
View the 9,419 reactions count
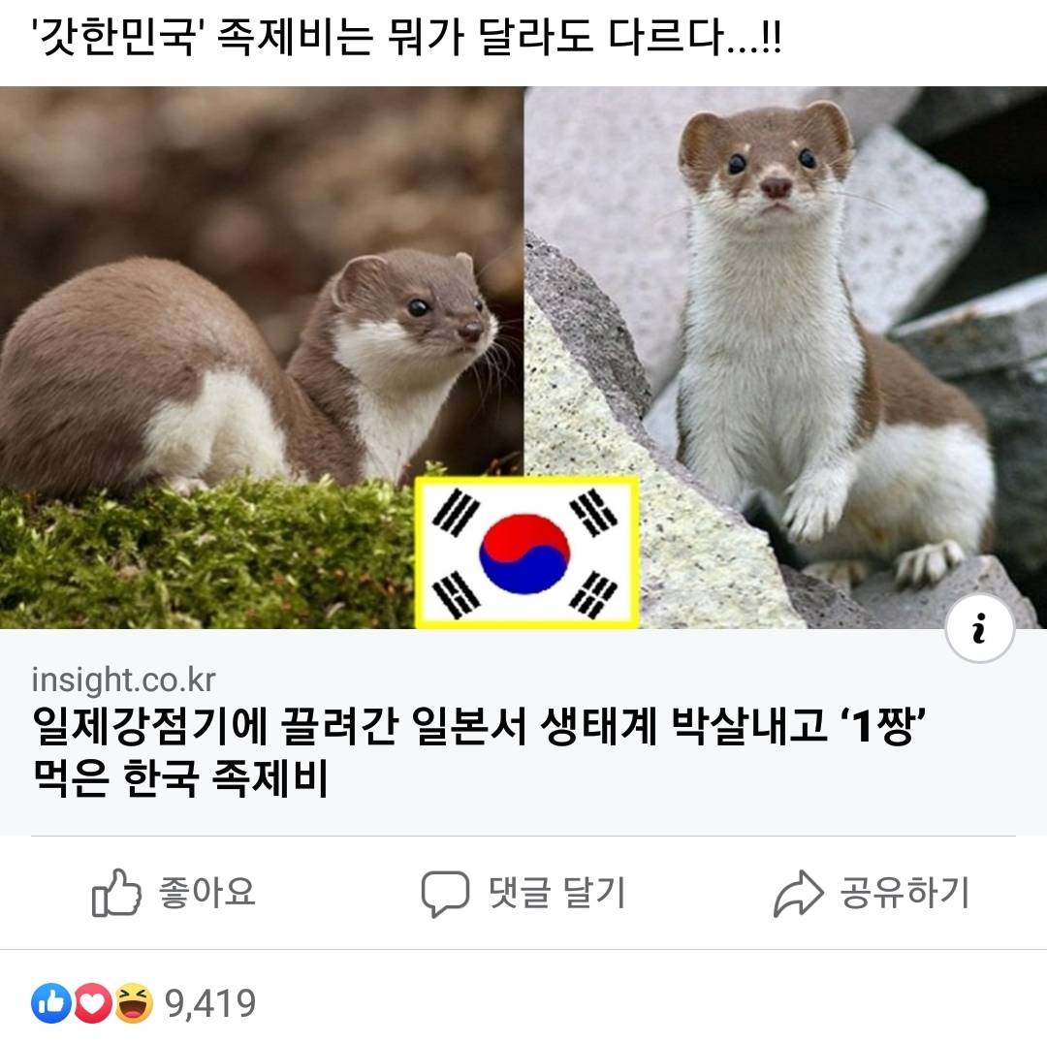[210, 1003]
